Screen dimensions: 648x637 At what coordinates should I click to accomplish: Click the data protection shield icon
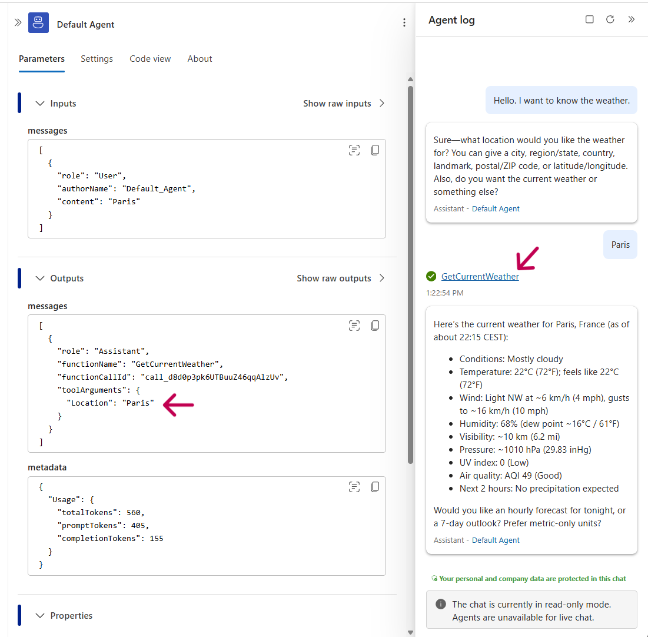434,578
